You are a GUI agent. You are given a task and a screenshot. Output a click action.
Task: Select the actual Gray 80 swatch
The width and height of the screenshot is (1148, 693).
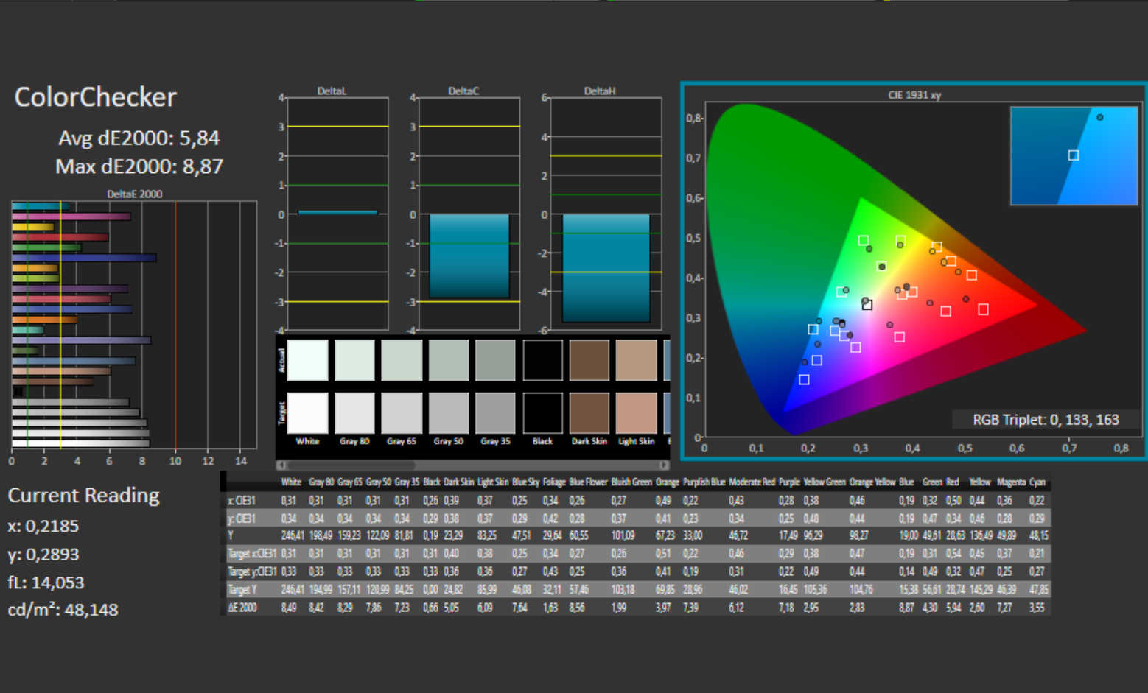pyautogui.click(x=354, y=360)
